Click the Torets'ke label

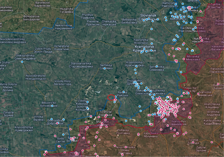[x=106, y=113]
